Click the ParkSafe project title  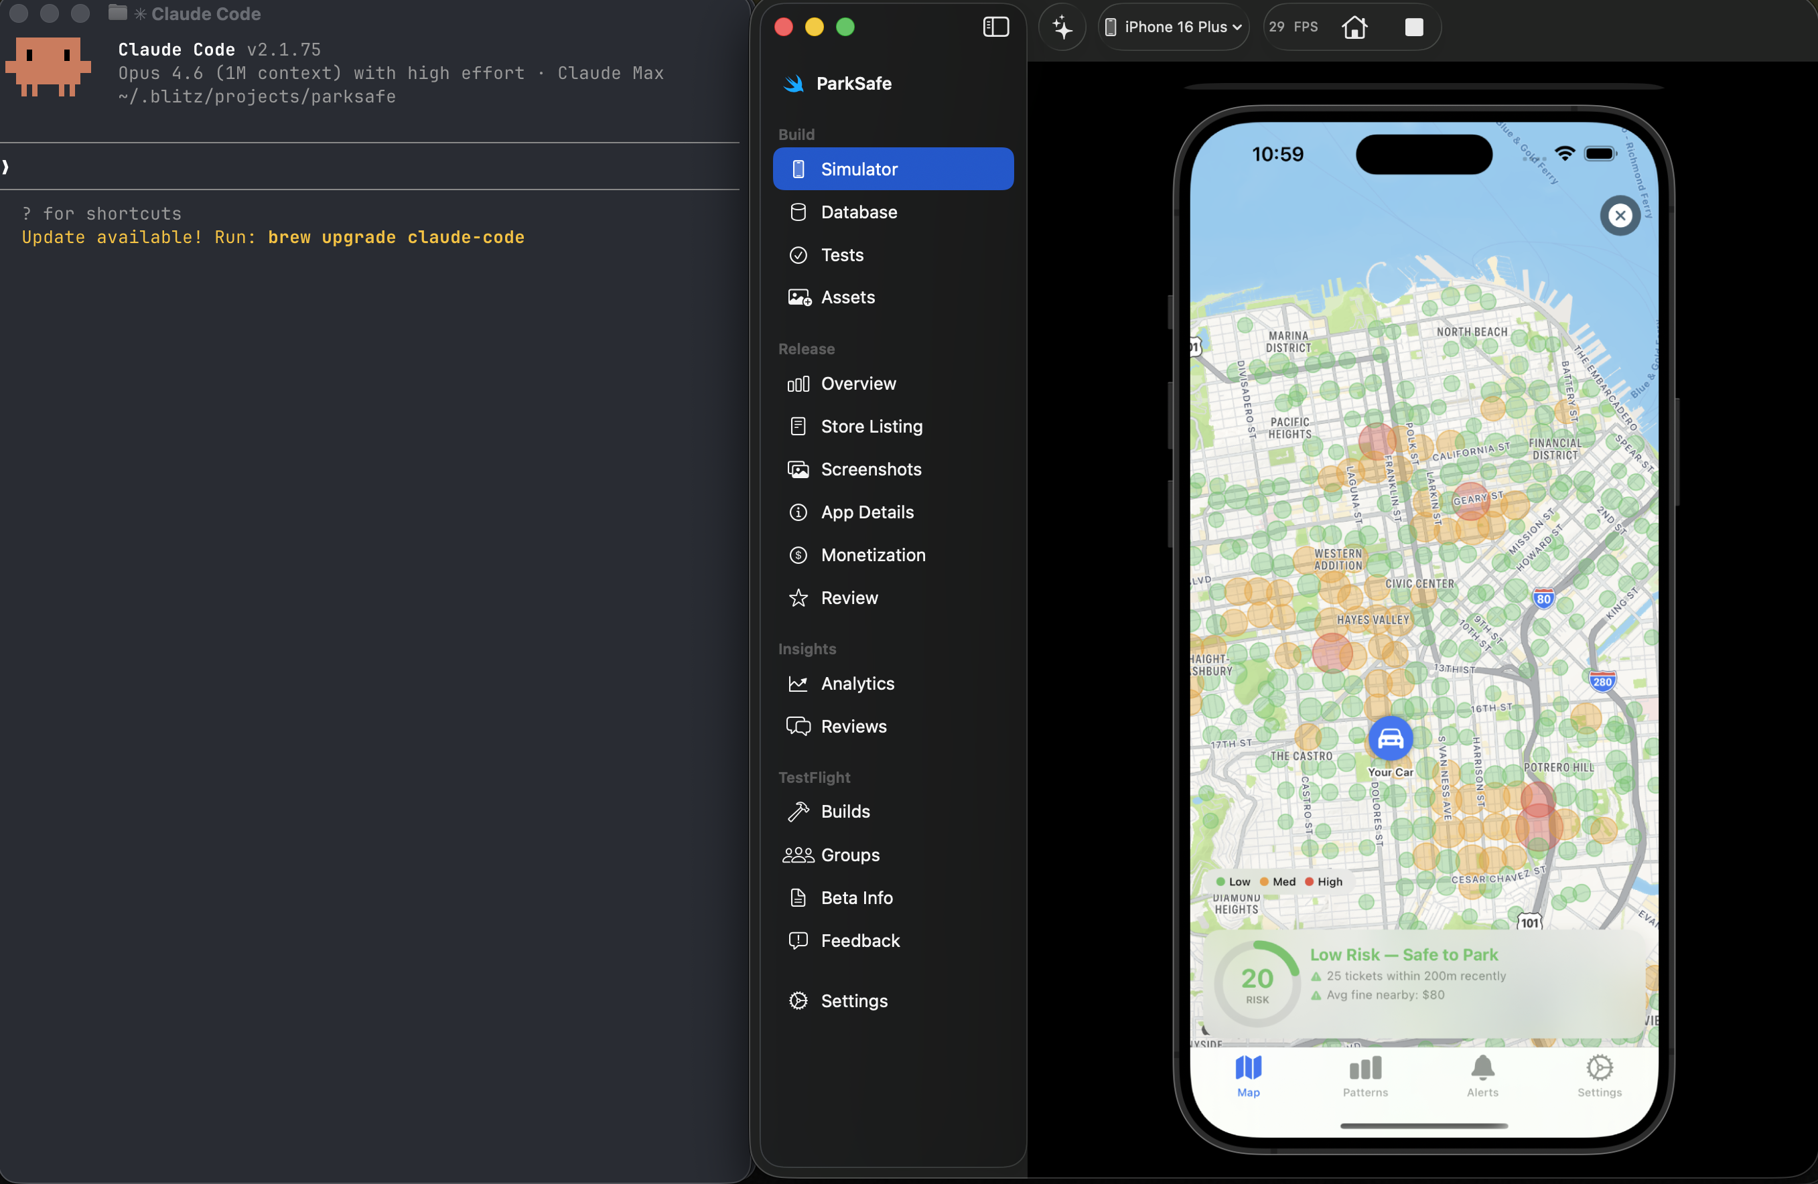853,83
